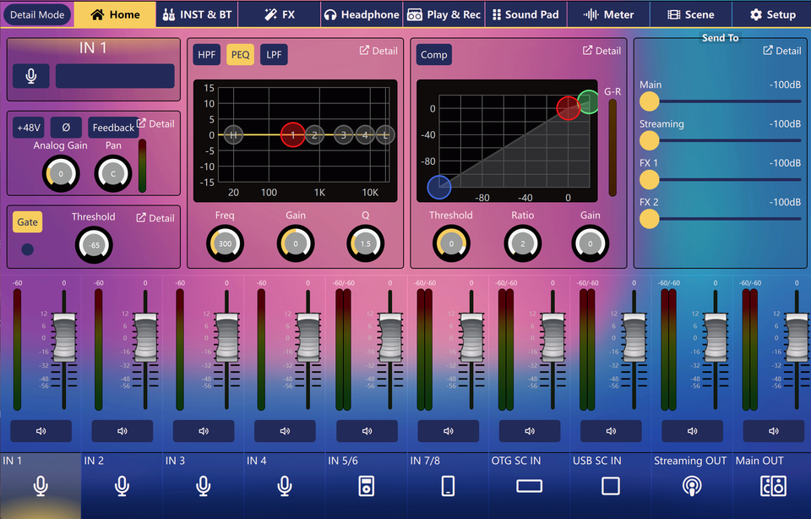The width and height of the screenshot is (811, 519).
Task: Open Detail view for the PEQ panel
Action: (378, 51)
